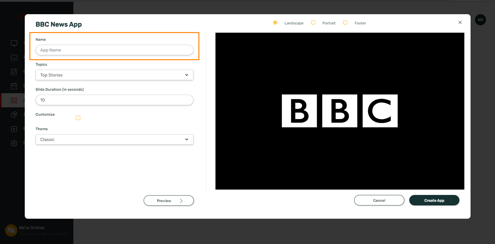Open the edit/compose icon in sidebar
The height and width of the screenshot is (244, 495).
[x=14, y=72]
